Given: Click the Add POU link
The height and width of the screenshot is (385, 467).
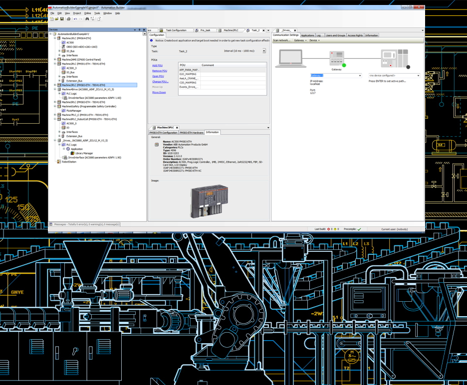Looking at the screenshot, I should (x=158, y=65).
